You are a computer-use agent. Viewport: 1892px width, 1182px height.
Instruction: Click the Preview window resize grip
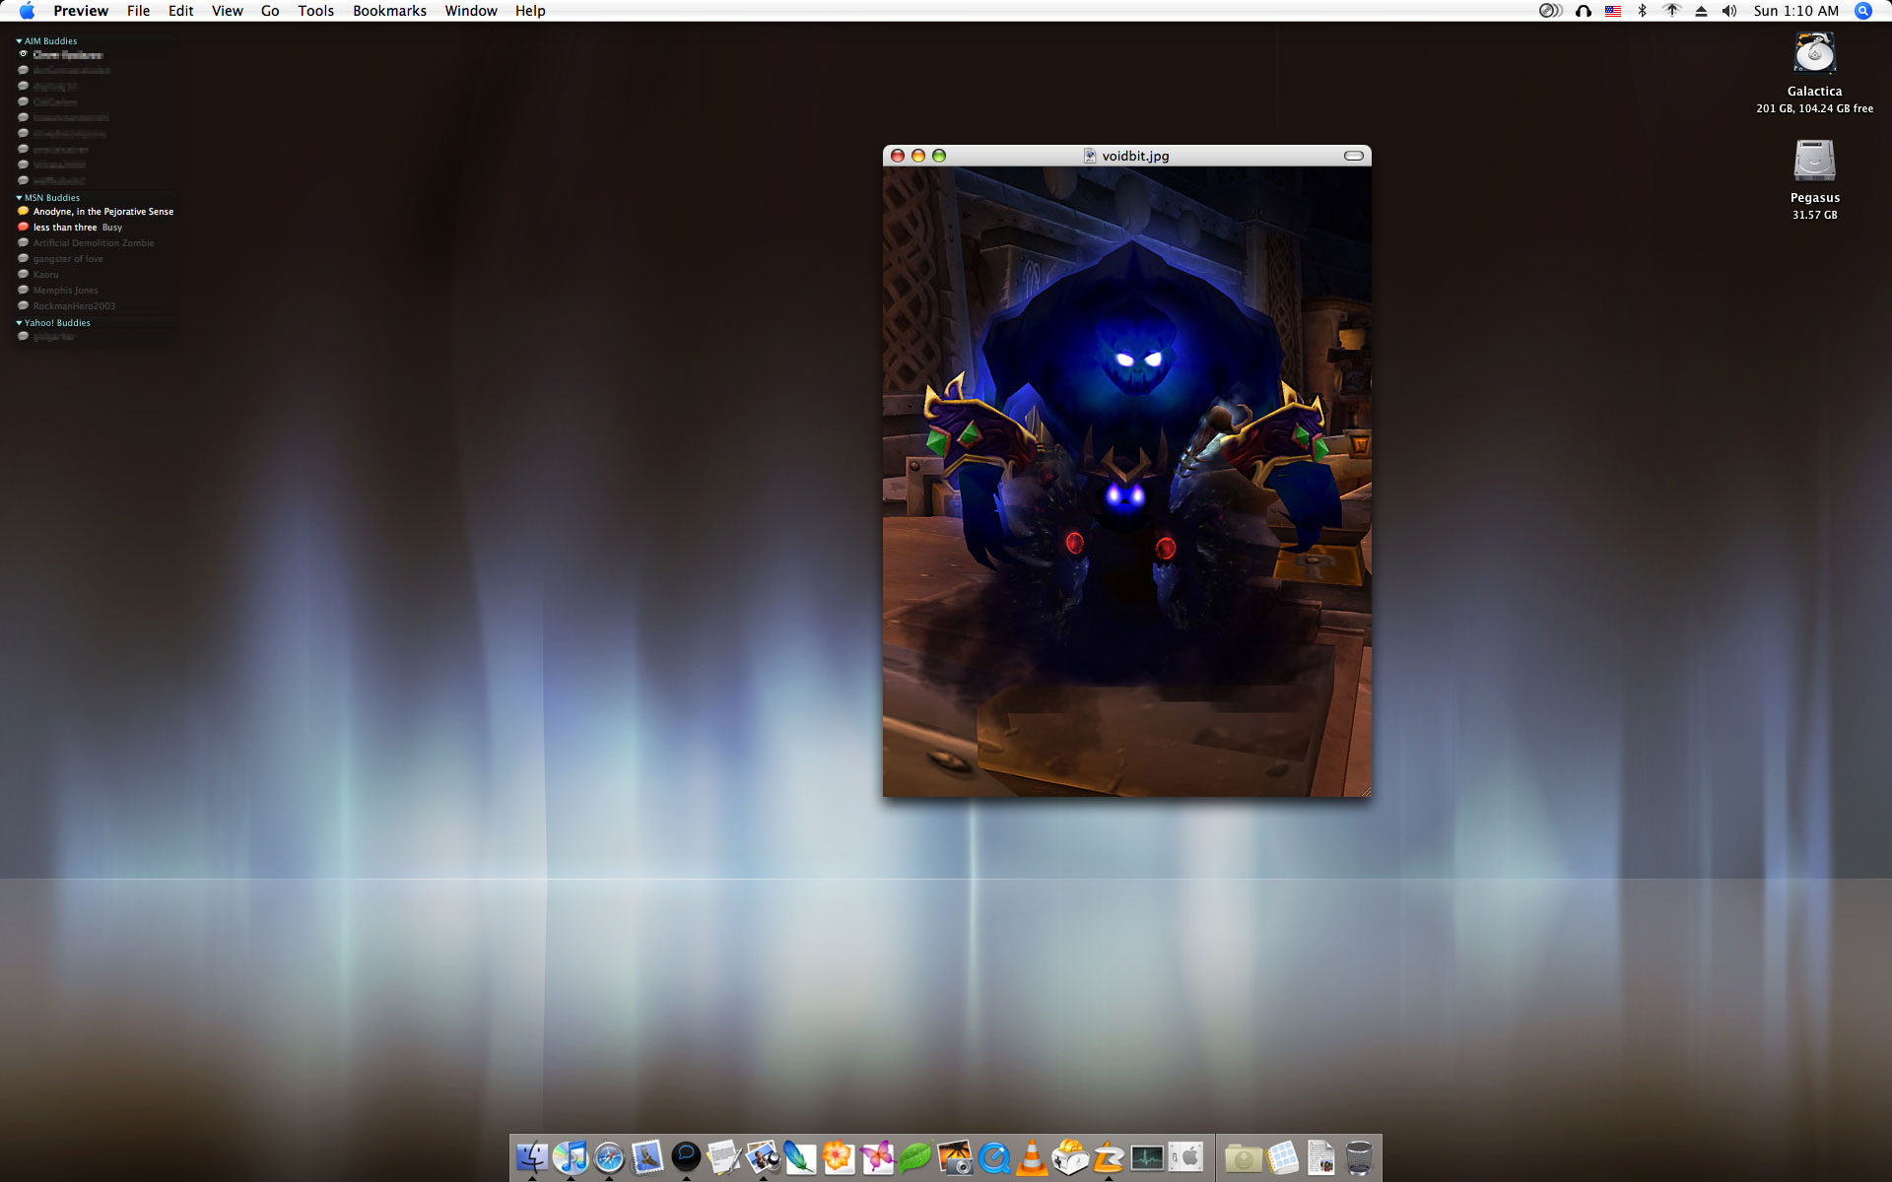[1364, 790]
